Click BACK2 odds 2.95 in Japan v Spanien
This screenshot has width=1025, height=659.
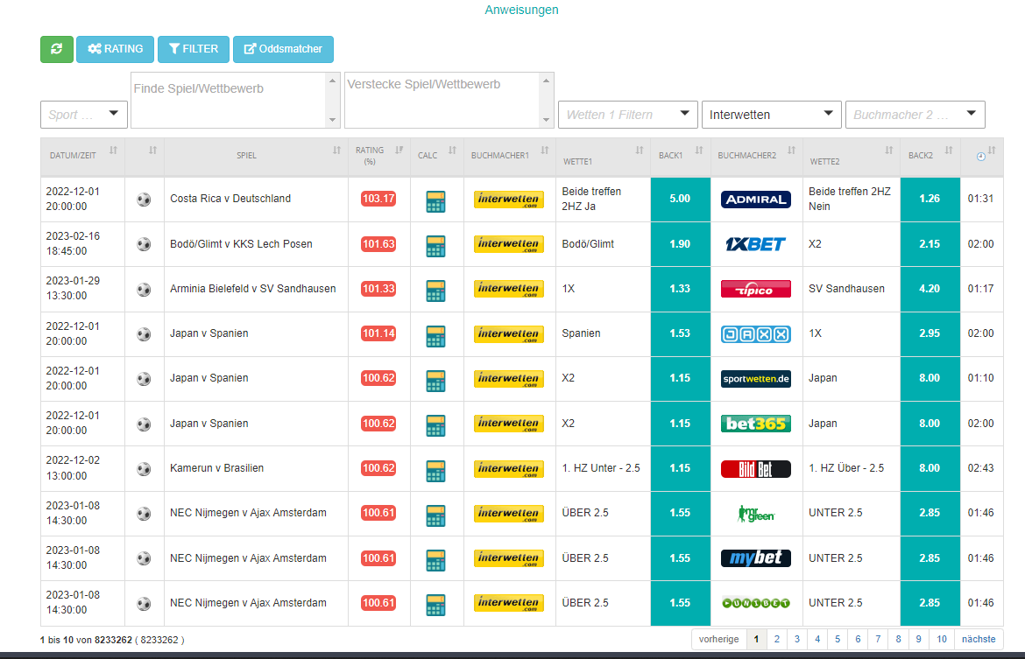930,333
